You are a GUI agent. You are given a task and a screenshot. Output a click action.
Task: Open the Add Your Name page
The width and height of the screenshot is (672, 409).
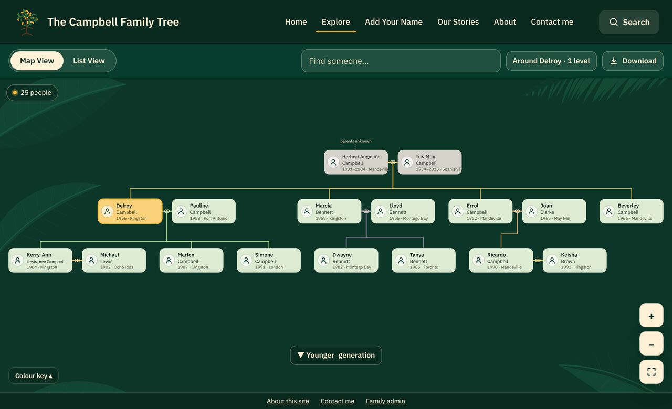coord(394,22)
